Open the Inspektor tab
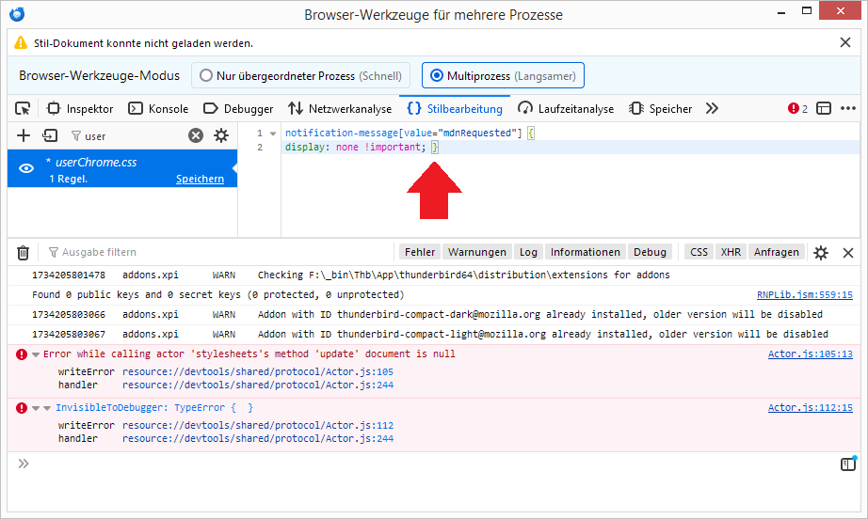Screen dimensions: 868x519 [80, 109]
